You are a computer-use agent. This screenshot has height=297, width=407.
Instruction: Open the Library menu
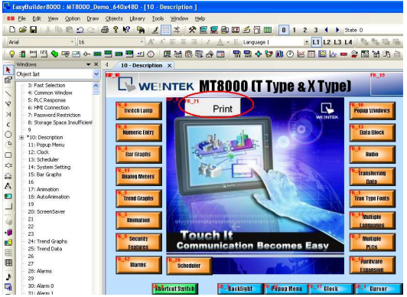pyautogui.click(x=137, y=18)
